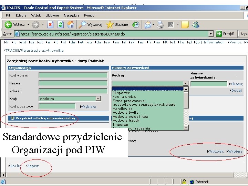
Task: Click the padlock security icon in status bar
Action: tap(184, 182)
